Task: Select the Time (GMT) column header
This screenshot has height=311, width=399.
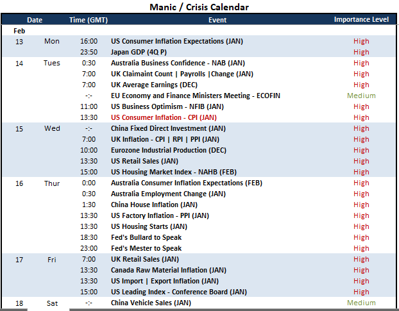Action: (89, 20)
